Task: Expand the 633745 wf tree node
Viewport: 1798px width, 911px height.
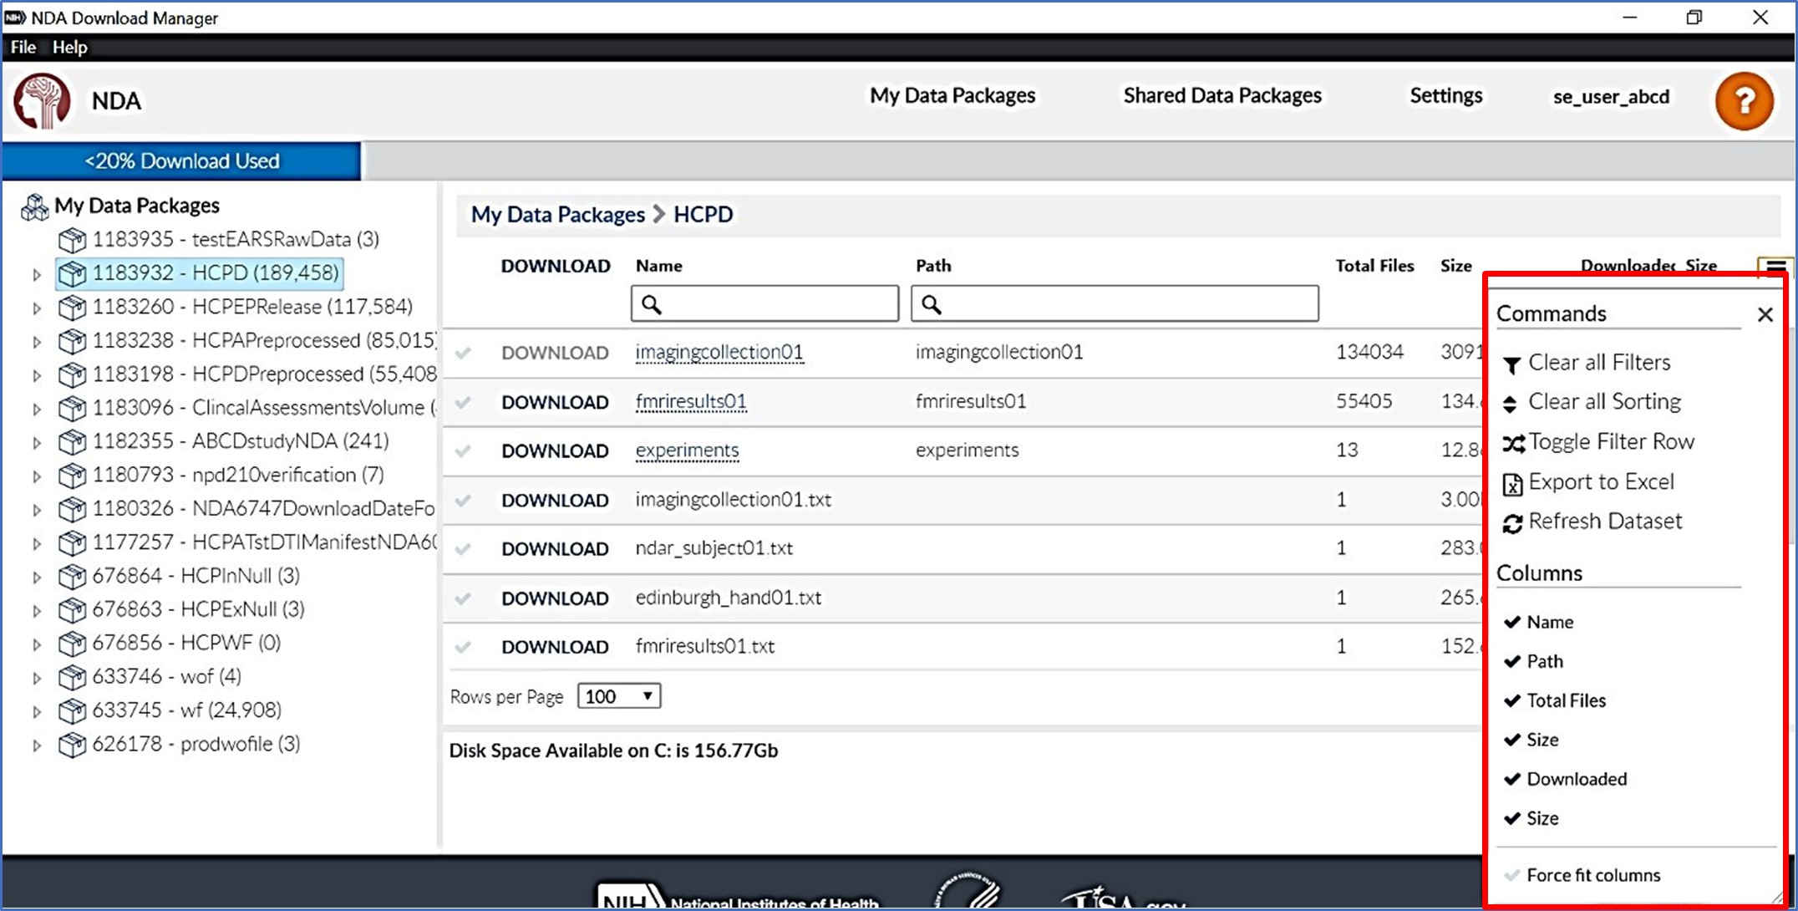Action: (36, 711)
